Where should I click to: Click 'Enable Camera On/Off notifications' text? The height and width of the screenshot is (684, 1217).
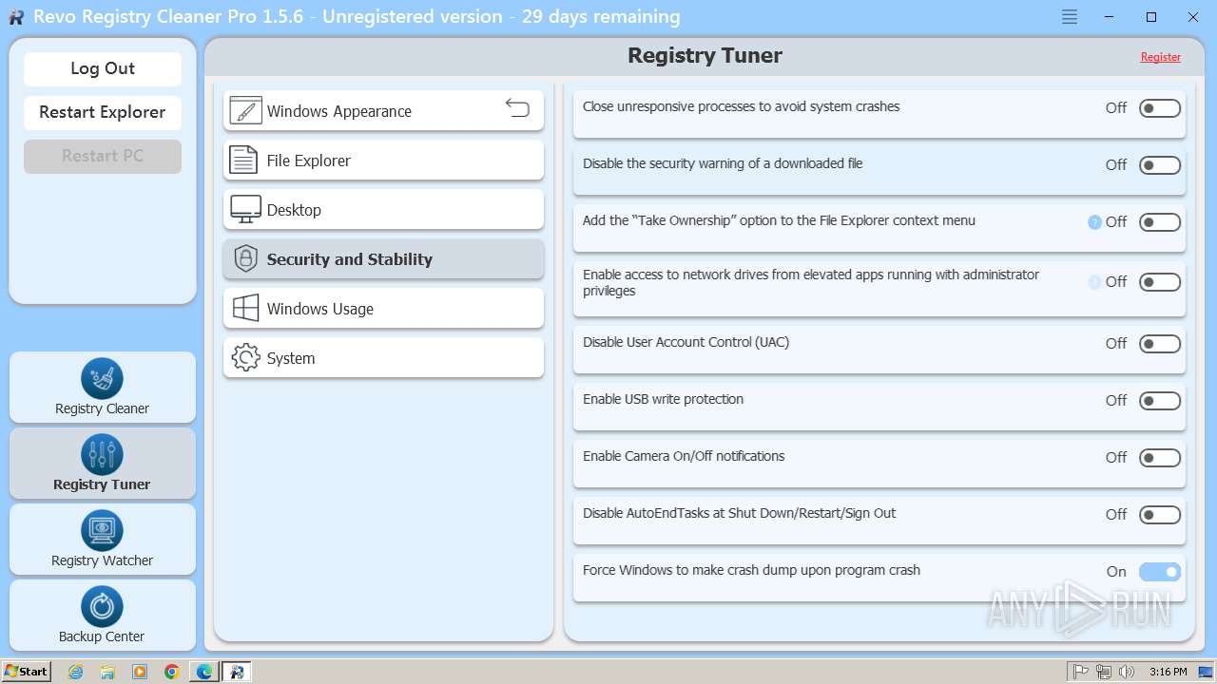[684, 456]
